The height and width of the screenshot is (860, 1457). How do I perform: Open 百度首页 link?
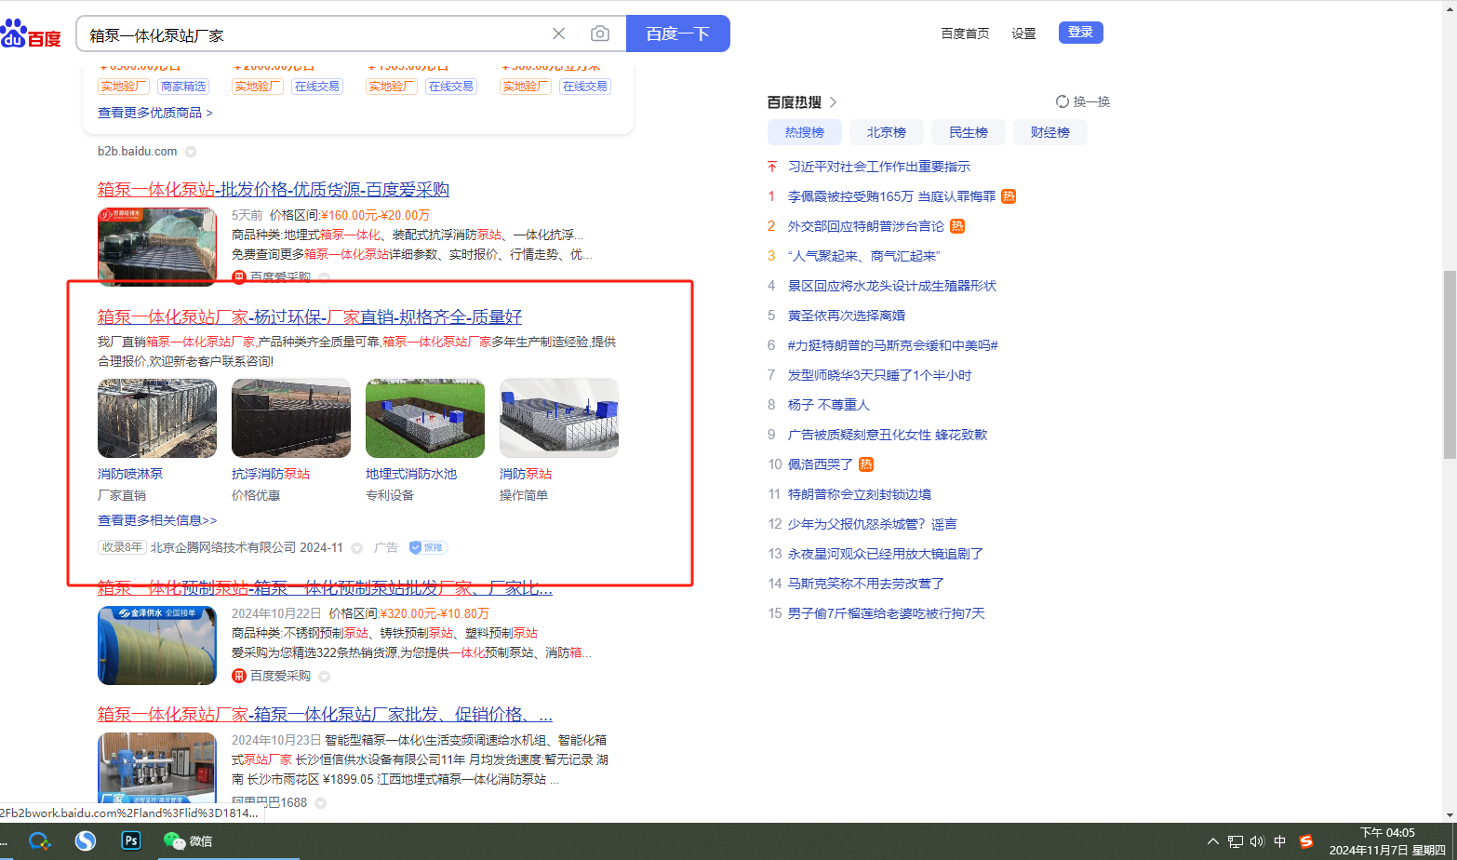click(x=965, y=34)
